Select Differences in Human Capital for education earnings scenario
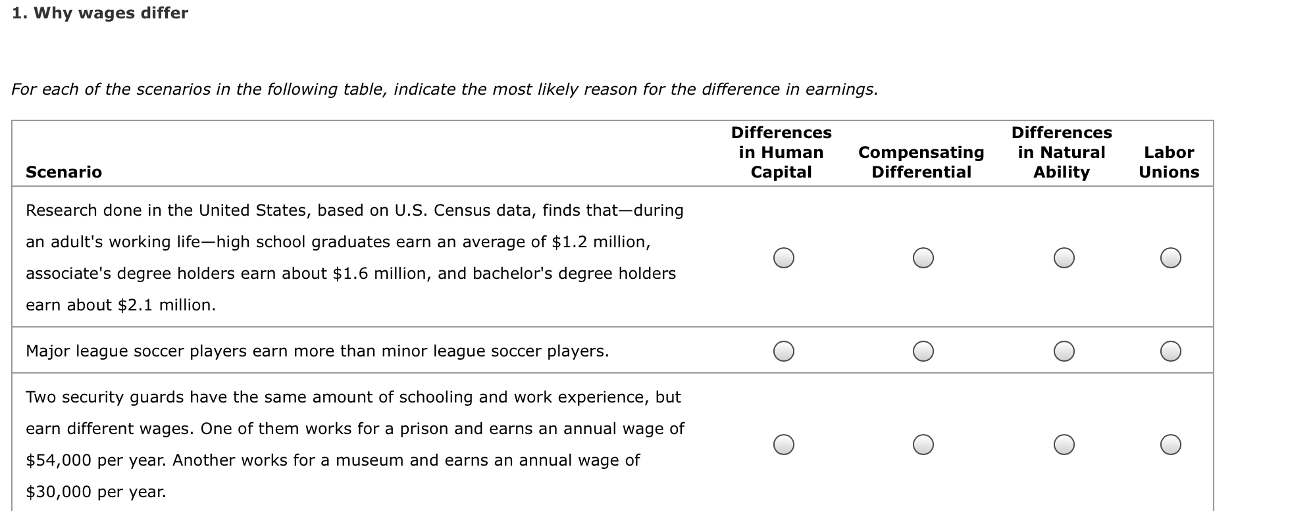This screenshot has width=1313, height=511. (x=785, y=259)
